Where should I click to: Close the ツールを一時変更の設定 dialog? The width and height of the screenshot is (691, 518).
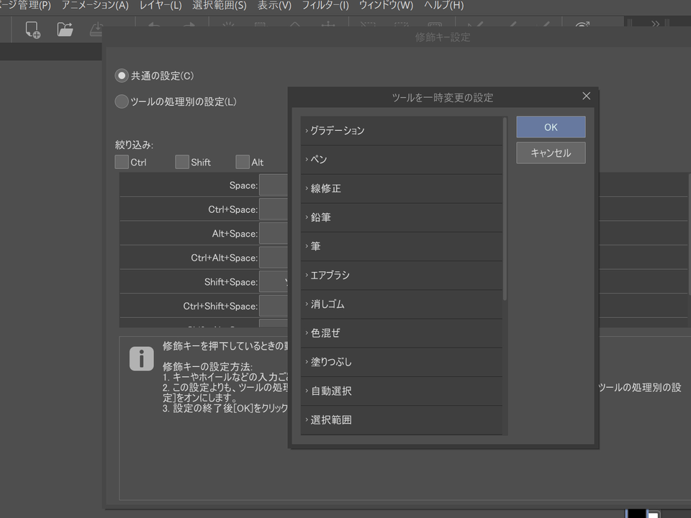pyautogui.click(x=586, y=96)
